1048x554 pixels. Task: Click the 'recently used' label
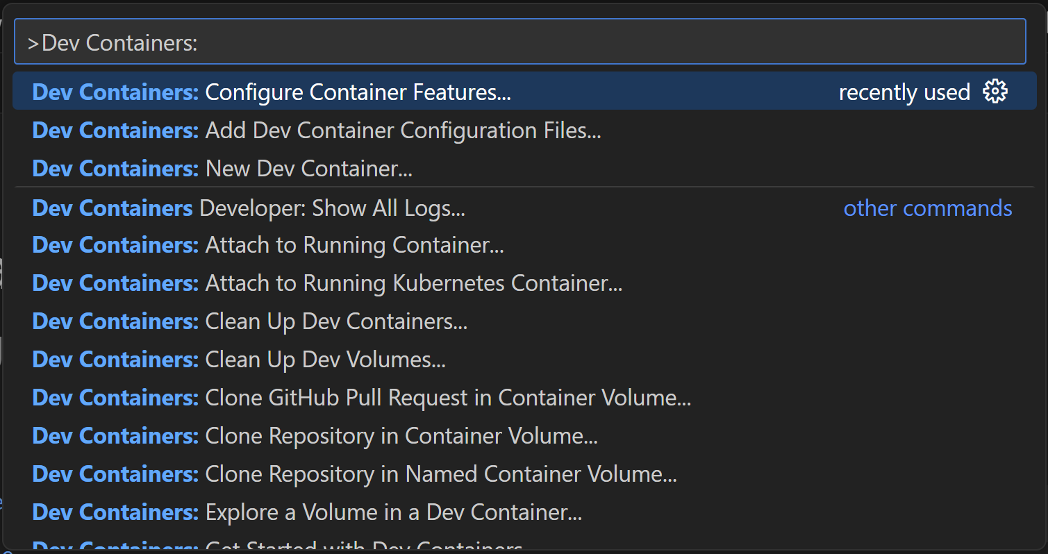904,92
